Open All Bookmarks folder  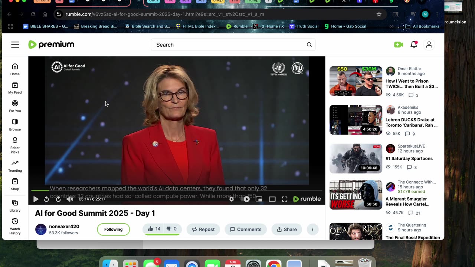pyautogui.click(x=422, y=26)
